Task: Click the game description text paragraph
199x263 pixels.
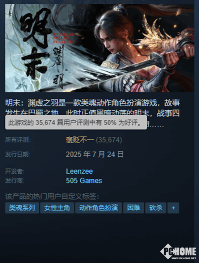Action: click(x=93, y=113)
